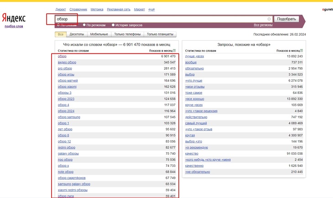Open the обзор keyword link in the word statistics

click(62, 56)
